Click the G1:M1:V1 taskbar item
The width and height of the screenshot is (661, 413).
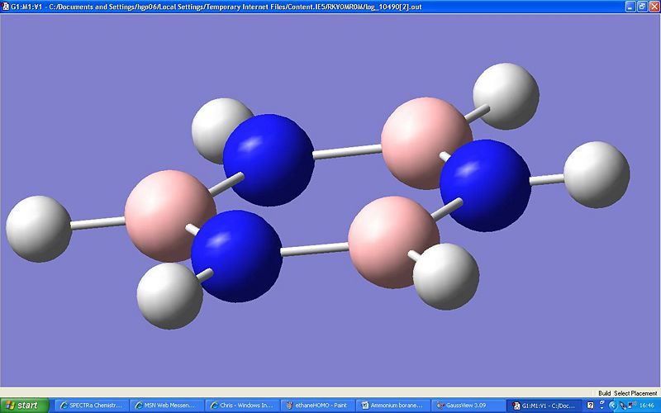(544, 406)
